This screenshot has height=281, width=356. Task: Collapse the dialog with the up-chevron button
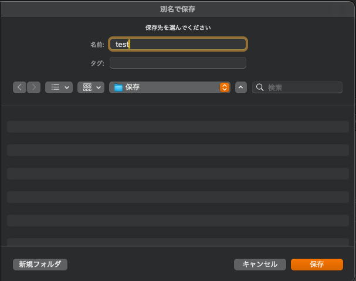[241, 87]
